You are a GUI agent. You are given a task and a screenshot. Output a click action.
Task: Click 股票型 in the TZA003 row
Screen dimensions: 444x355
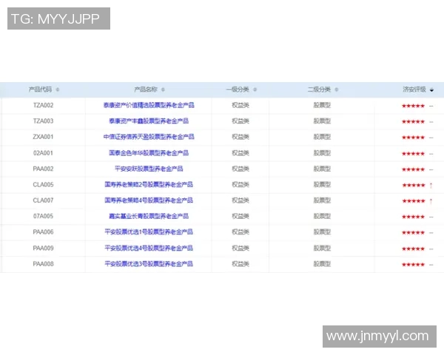point(322,121)
